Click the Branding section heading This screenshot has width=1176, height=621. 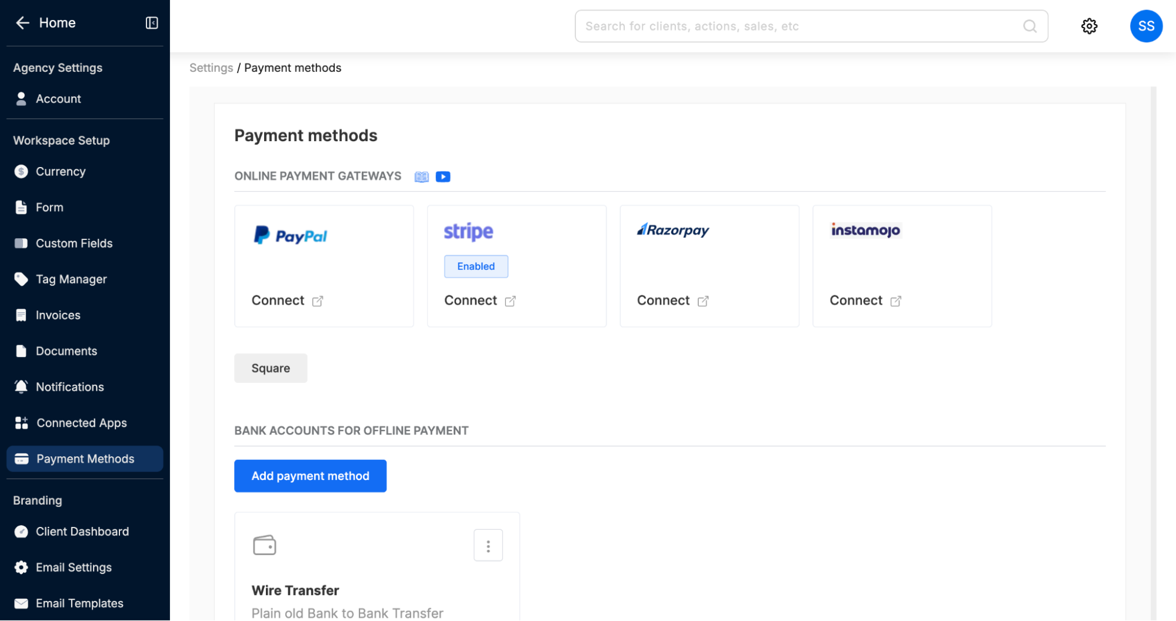pos(37,500)
